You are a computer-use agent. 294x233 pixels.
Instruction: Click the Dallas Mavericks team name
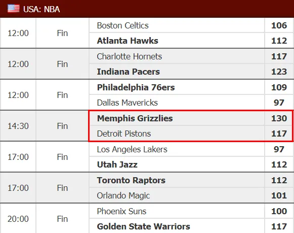point(128,103)
